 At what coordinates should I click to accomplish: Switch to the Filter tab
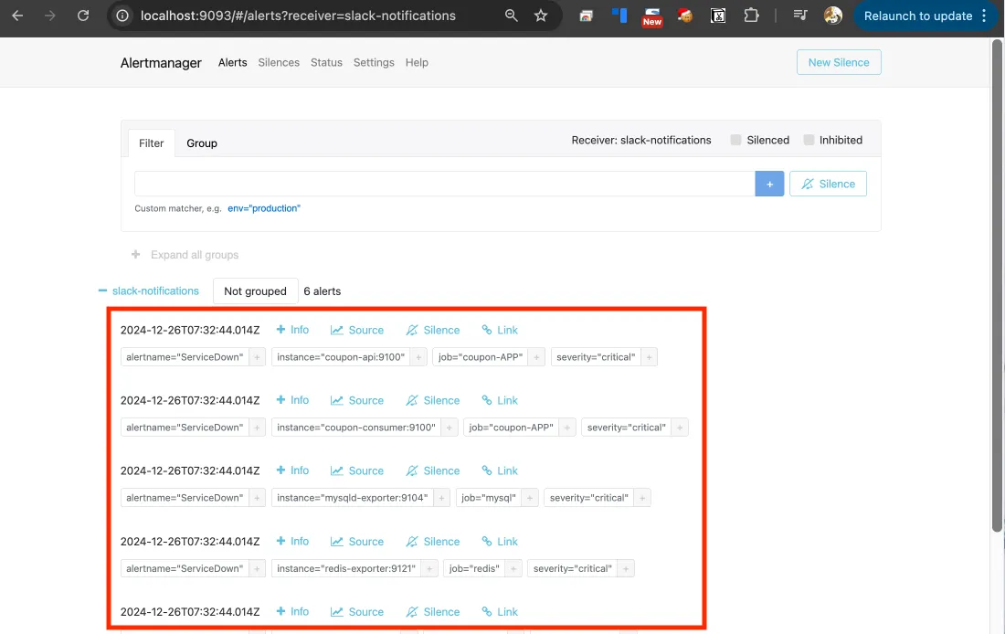tap(152, 143)
